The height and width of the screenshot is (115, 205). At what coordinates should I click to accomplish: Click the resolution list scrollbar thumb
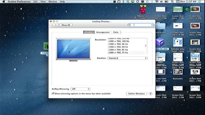146,46
